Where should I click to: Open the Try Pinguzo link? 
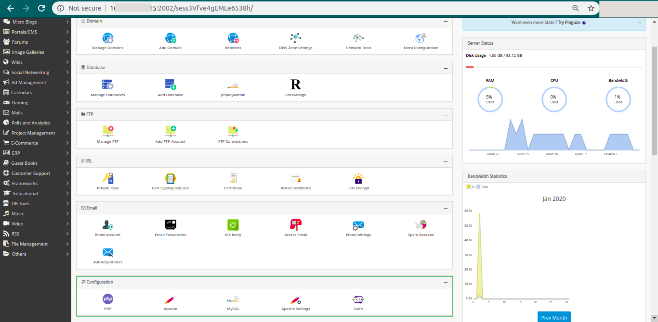pyautogui.click(x=572, y=23)
